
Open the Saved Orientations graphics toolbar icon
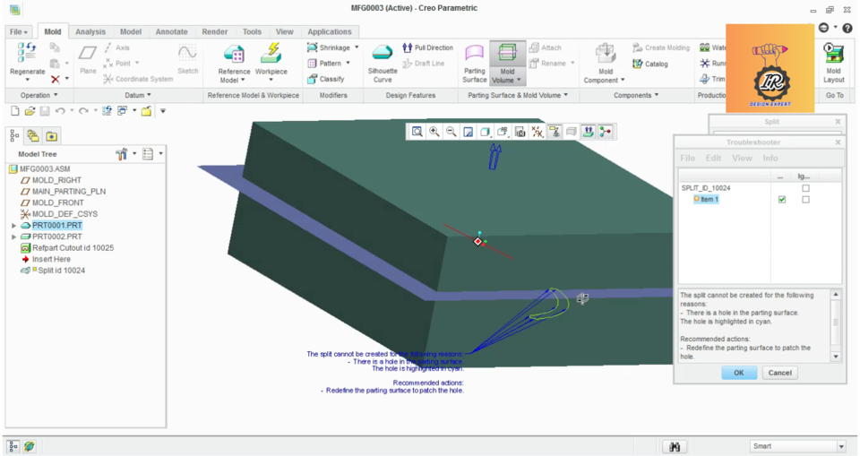[x=503, y=132]
